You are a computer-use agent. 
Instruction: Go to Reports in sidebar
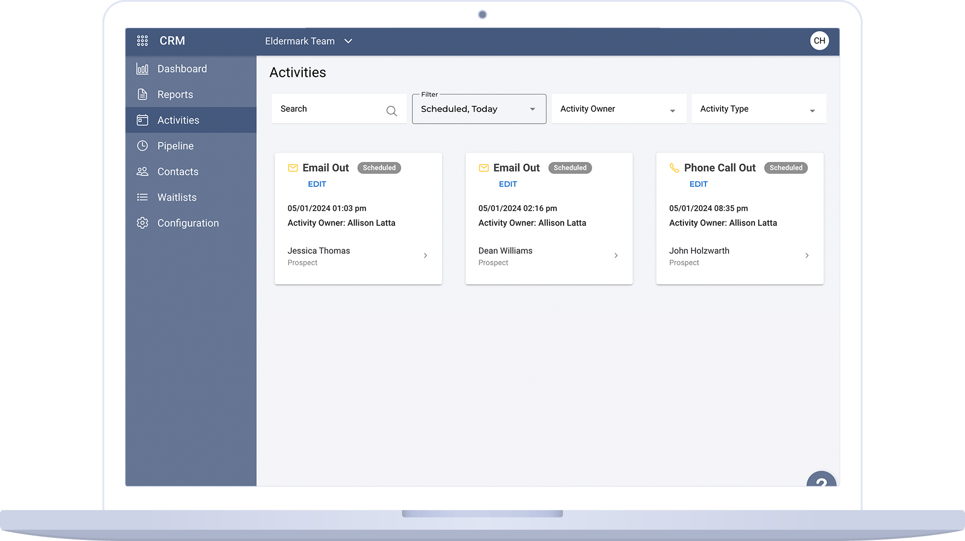[191, 94]
